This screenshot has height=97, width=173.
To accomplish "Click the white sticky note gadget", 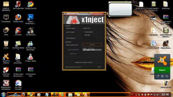I will (x=120, y=9).
